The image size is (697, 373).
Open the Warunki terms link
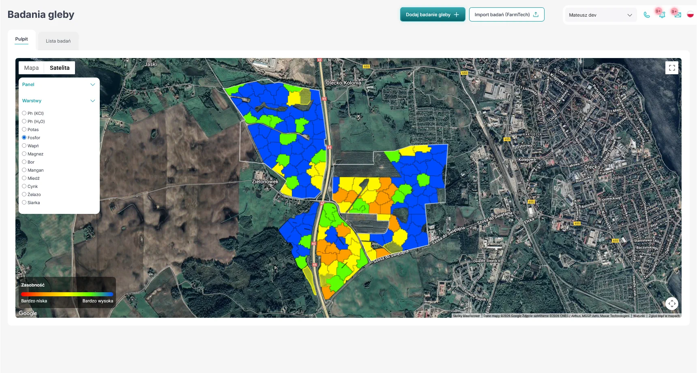[x=639, y=316]
